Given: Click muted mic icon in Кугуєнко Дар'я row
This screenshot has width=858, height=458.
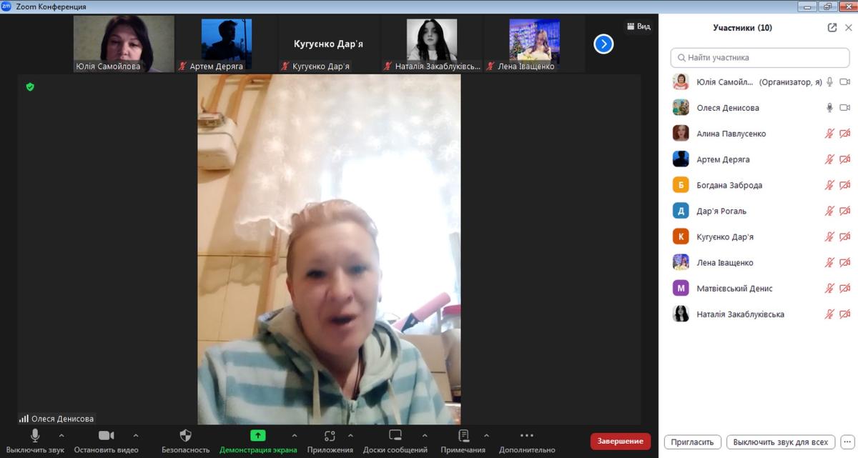Looking at the screenshot, I should [x=830, y=237].
